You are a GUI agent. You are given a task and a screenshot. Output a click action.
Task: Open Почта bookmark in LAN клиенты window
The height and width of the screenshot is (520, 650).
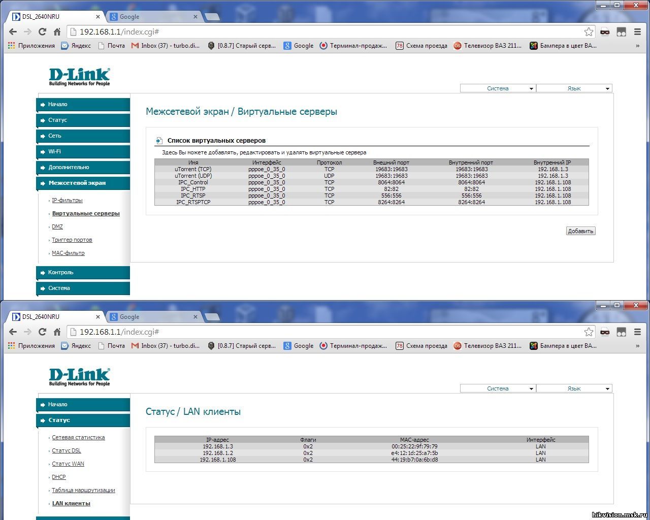[111, 346]
